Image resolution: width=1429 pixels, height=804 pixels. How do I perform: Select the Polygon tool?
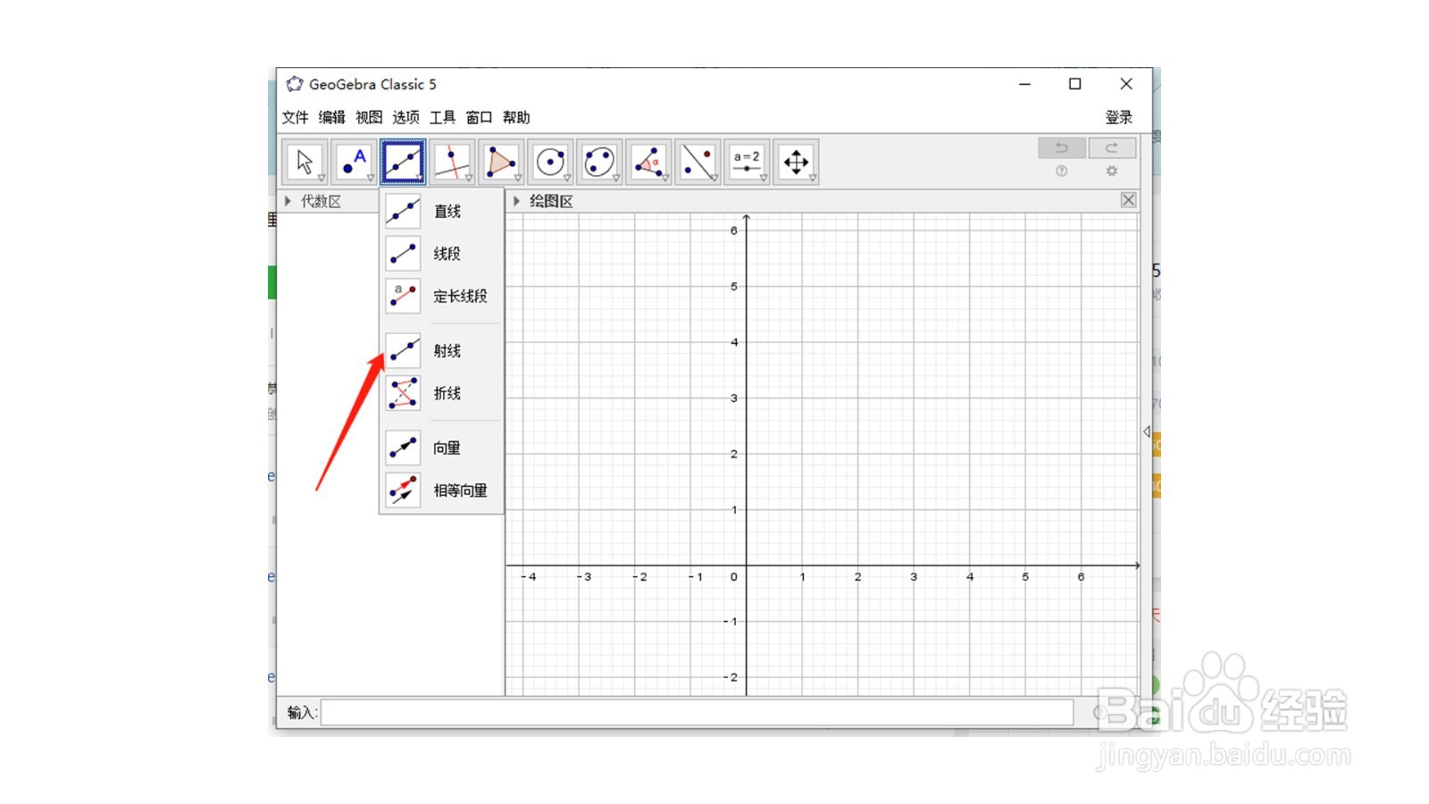pyautogui.click(x=501, y=162)
